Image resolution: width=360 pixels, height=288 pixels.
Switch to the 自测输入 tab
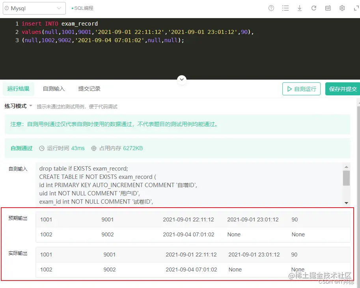pyautogui.click(x=54, y=89)
